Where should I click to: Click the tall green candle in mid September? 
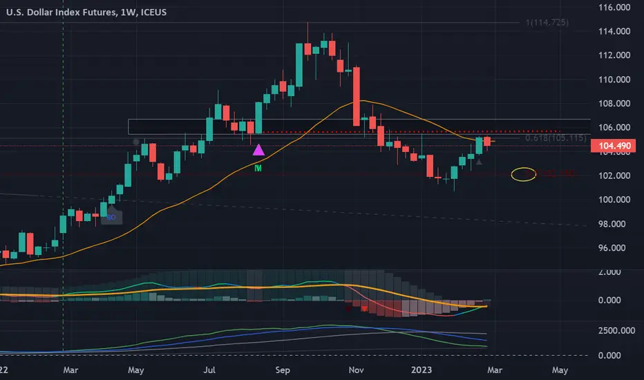[x=299, y=65]
